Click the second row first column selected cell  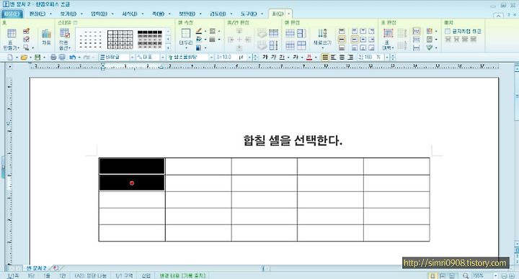(132, 183)
